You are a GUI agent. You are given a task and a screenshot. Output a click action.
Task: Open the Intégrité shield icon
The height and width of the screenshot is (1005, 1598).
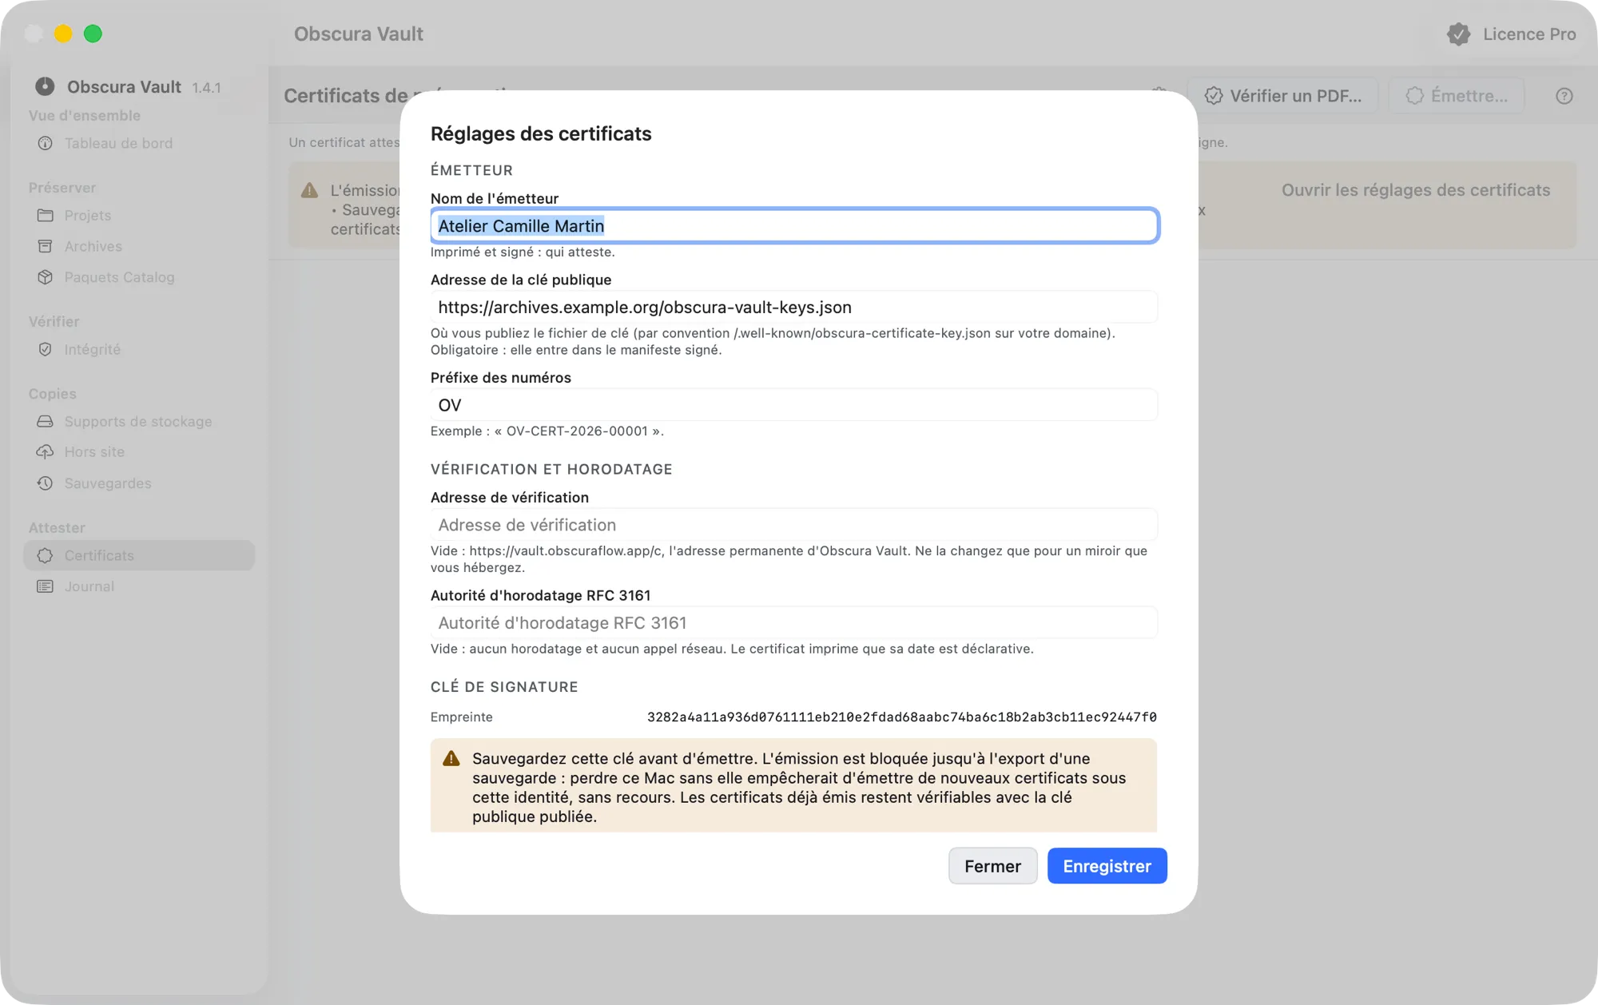(46, 349)
